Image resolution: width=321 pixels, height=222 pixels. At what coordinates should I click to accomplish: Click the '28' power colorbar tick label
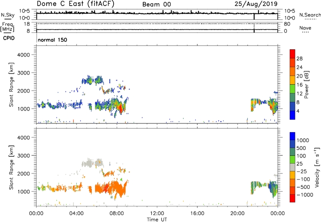click(x=299, y=59)
